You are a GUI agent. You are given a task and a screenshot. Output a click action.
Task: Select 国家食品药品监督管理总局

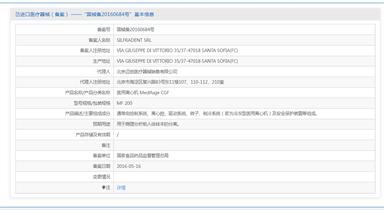coord(143,156)
